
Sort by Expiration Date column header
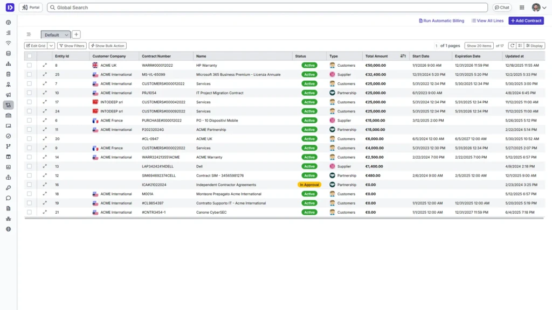[467, 56]
